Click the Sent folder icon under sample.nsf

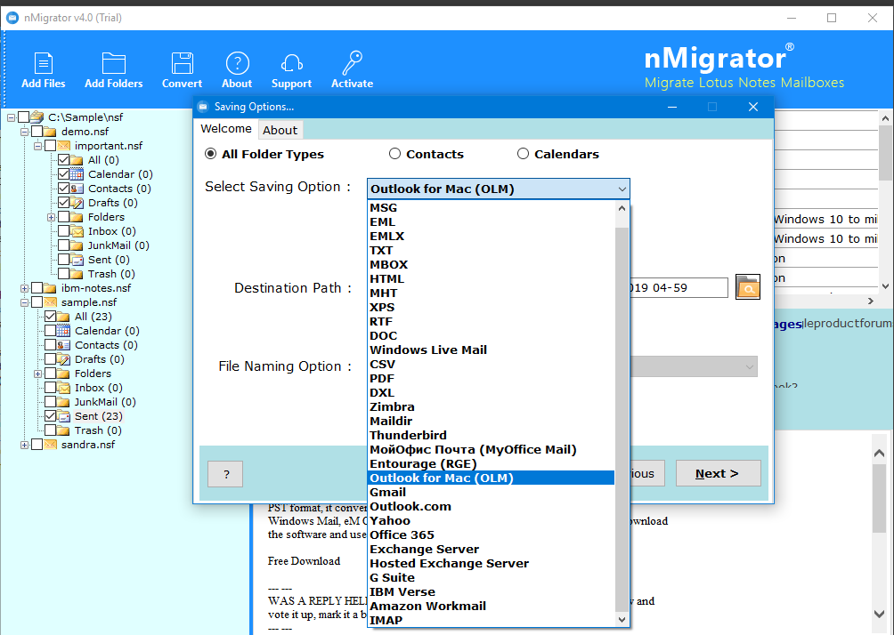(64, 416)
